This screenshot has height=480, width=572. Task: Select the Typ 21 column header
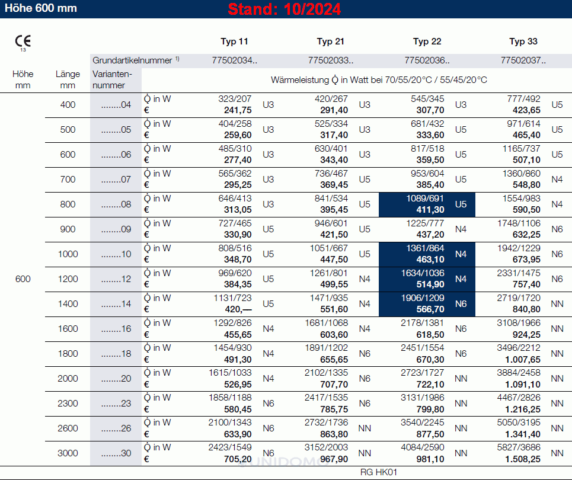tap(330, 41)
